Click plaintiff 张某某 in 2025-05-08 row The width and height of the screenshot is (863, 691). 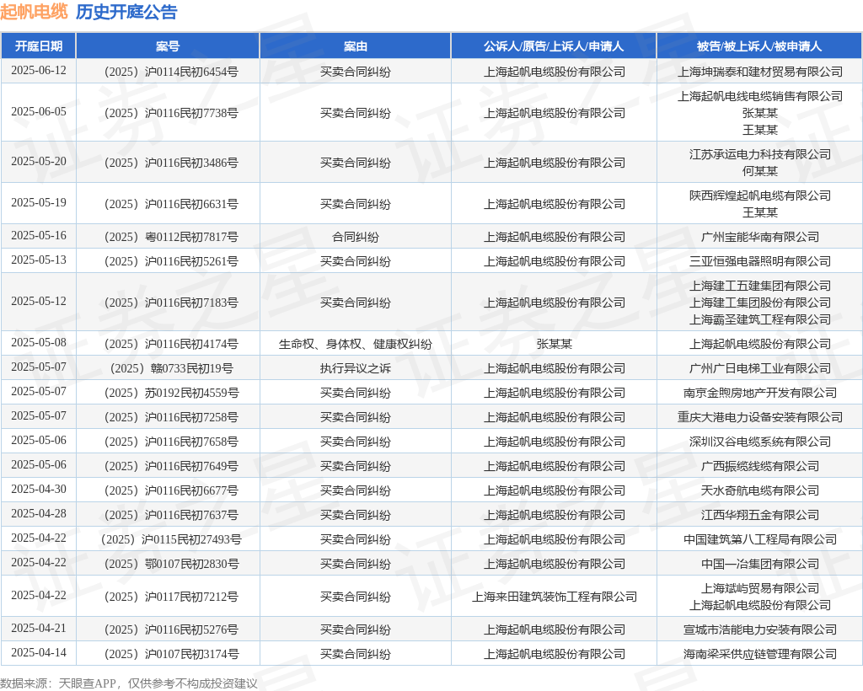[555, 344]
